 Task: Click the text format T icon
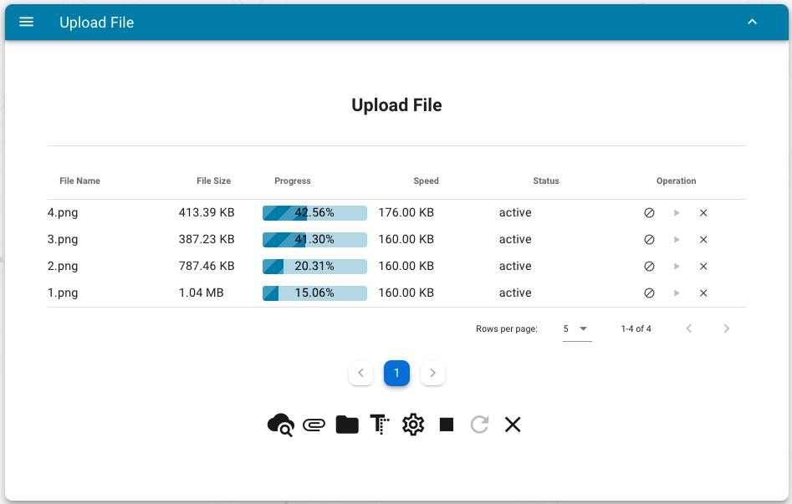click(380, 425)
